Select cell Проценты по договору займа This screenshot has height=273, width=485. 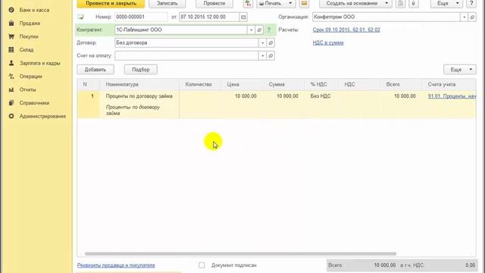click(x=139, y=96)
